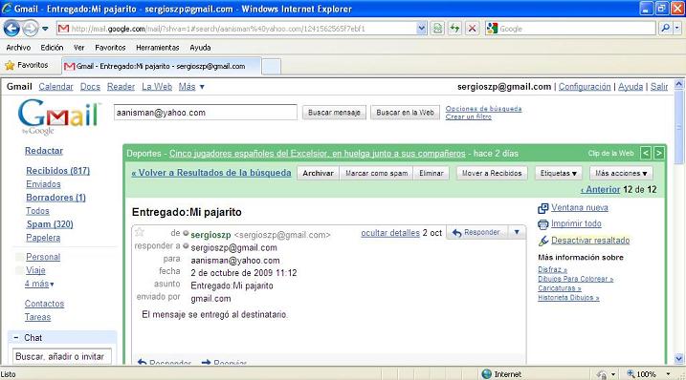Image resolution: width=686 pixels, height=380 pixels.
Task: Star the Entregado:Mi pajarito message
Action: coord(140,232)
